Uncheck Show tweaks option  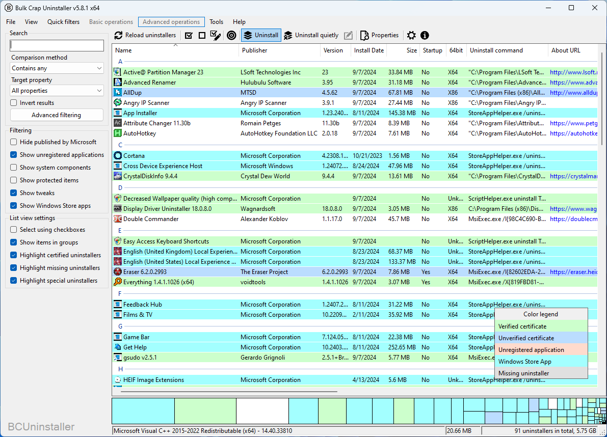tap(14, 193)
